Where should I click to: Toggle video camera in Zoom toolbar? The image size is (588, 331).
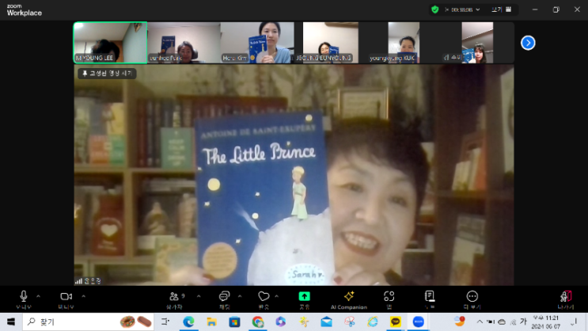(66, 296)
